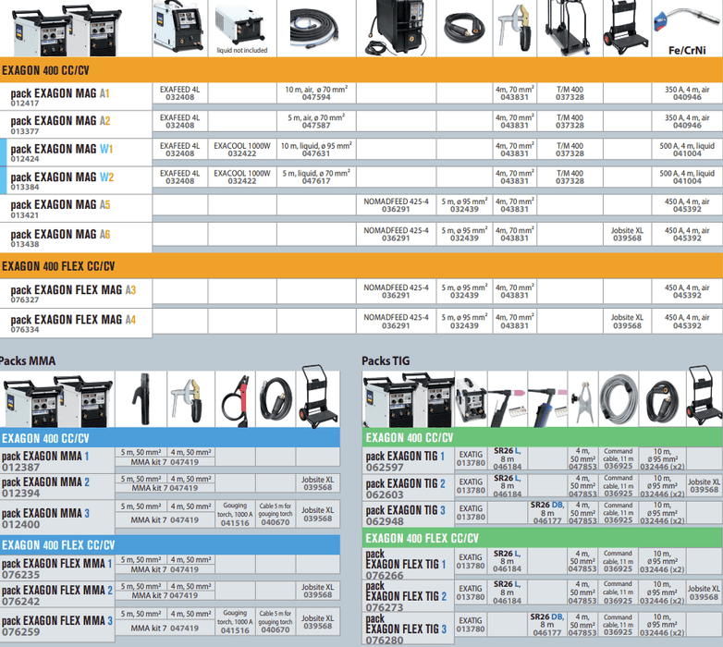The width and height of the screenshot is (723, 647).
Task: Click the red gouging torch photo in Packs MMA
Action: click(235, 400)
